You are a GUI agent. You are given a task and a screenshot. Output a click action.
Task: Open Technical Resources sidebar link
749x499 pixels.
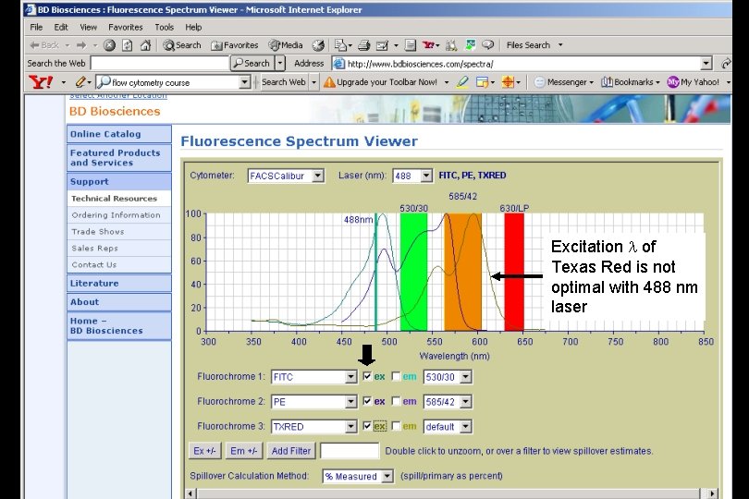click(x=119, y=199)
